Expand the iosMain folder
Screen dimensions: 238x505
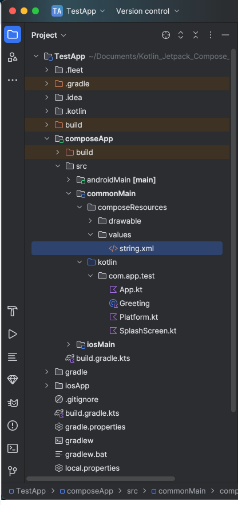pyautogui.click(x=68, y=345)
